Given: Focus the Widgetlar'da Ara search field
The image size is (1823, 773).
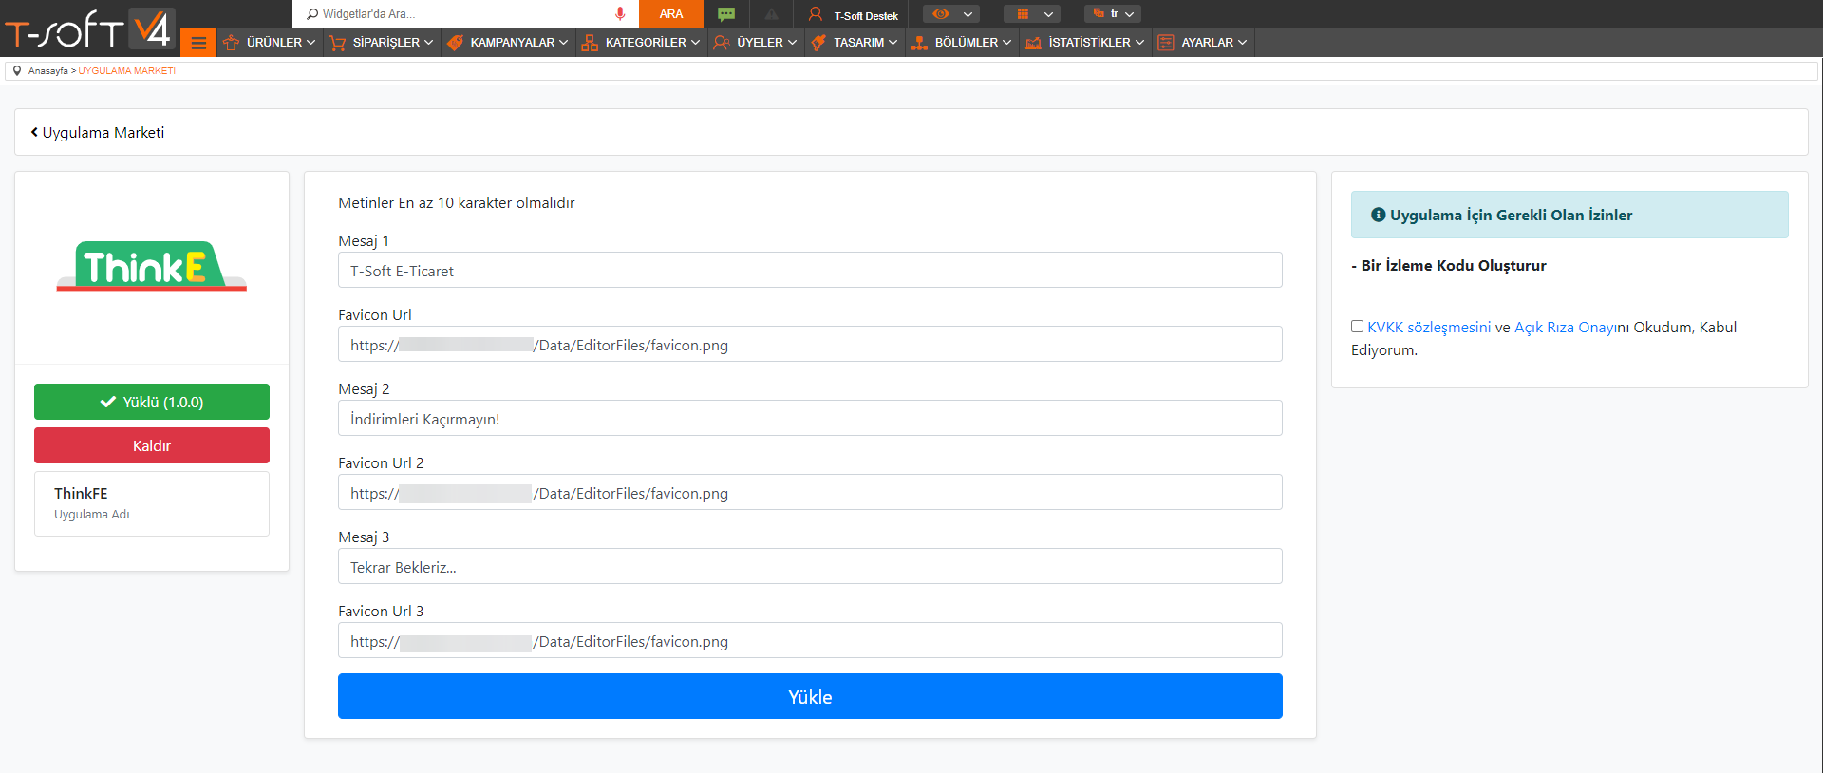Looking at the screenshot, I should click(465, 14).
